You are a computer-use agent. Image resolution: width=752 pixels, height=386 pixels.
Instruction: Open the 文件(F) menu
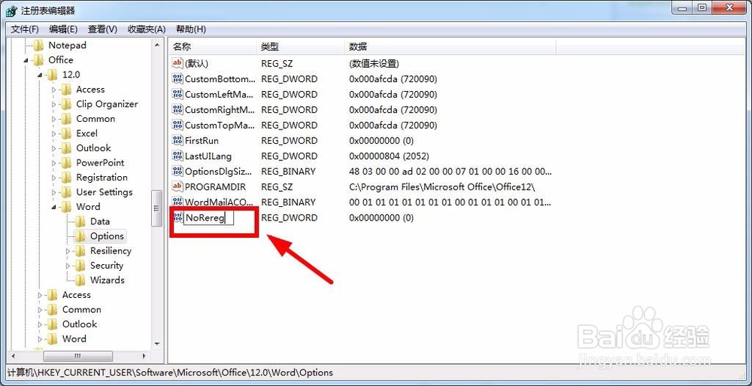coord(25,29)
